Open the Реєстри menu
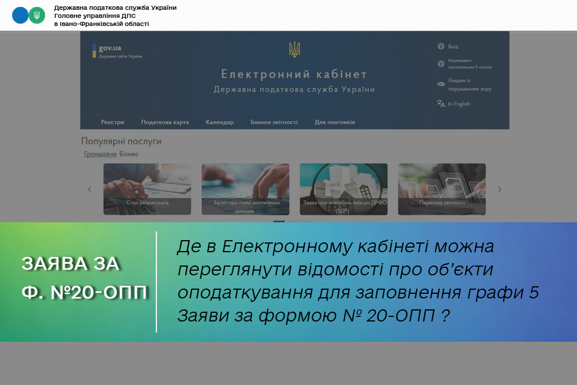Viewport: 577px width, 385px height. [113, 122]
